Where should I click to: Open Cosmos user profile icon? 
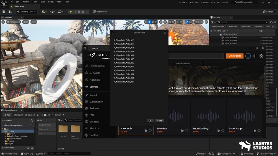(261, 56)
